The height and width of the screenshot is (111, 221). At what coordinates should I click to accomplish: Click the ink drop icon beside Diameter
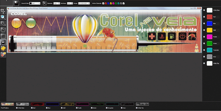44,3
